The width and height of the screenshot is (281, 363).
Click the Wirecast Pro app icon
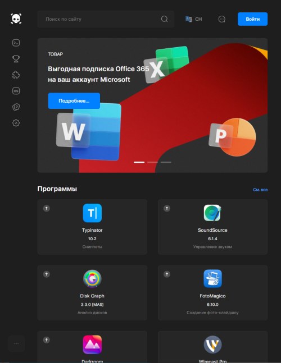point(212,344)
